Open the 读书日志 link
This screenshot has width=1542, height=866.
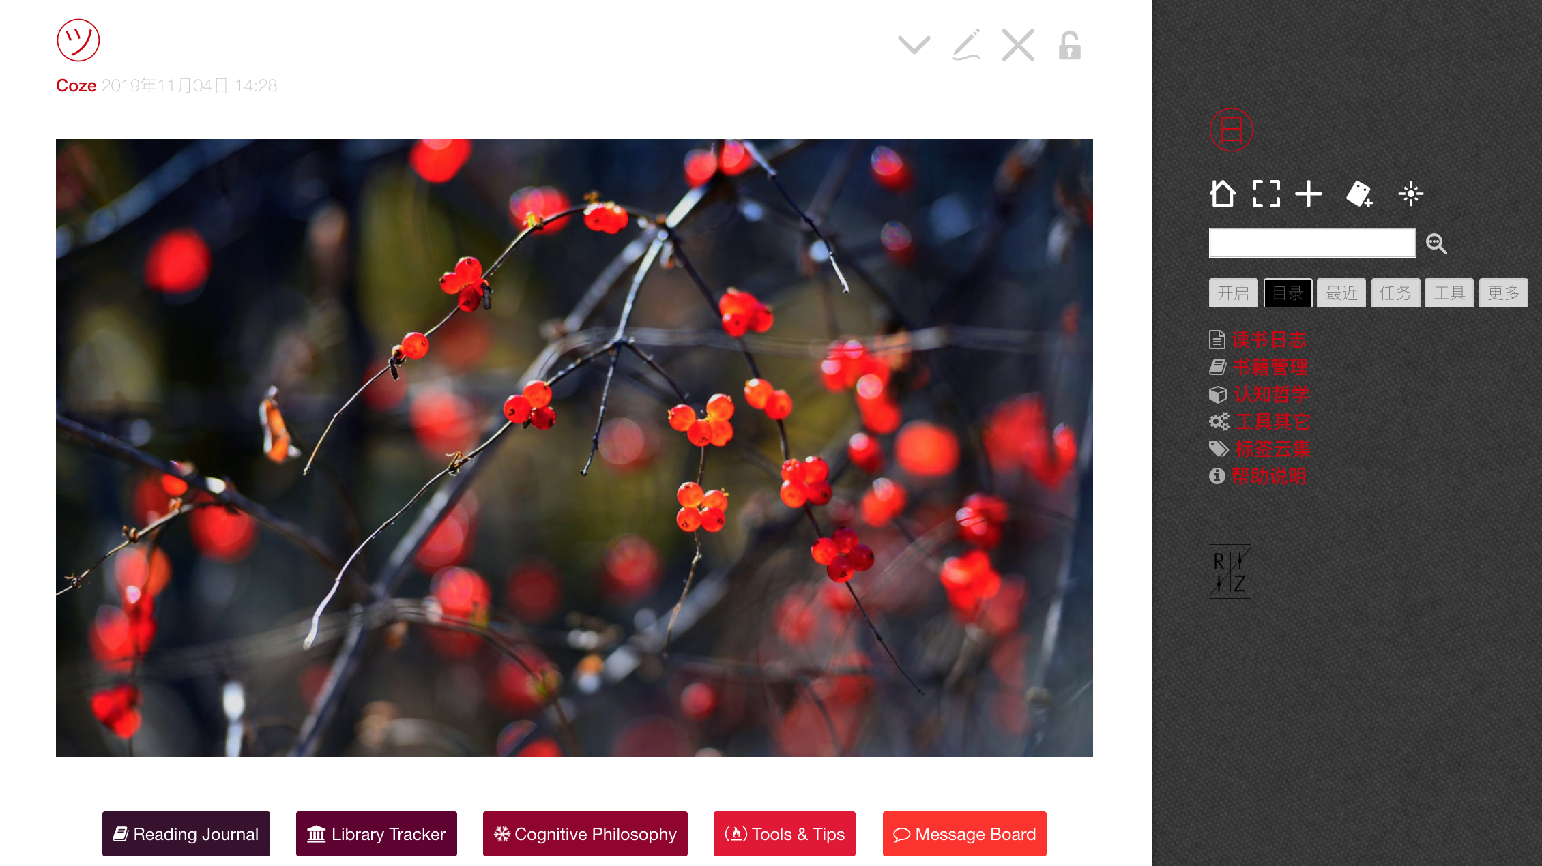click(1268, 340)
